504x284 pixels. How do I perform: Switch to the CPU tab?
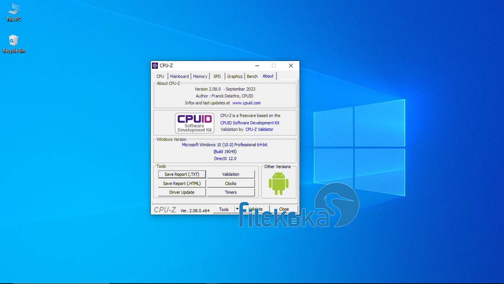click(160, 76)
